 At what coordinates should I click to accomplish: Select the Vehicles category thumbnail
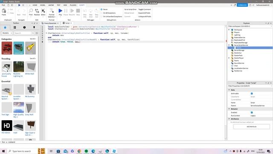(x=7, y=48)
